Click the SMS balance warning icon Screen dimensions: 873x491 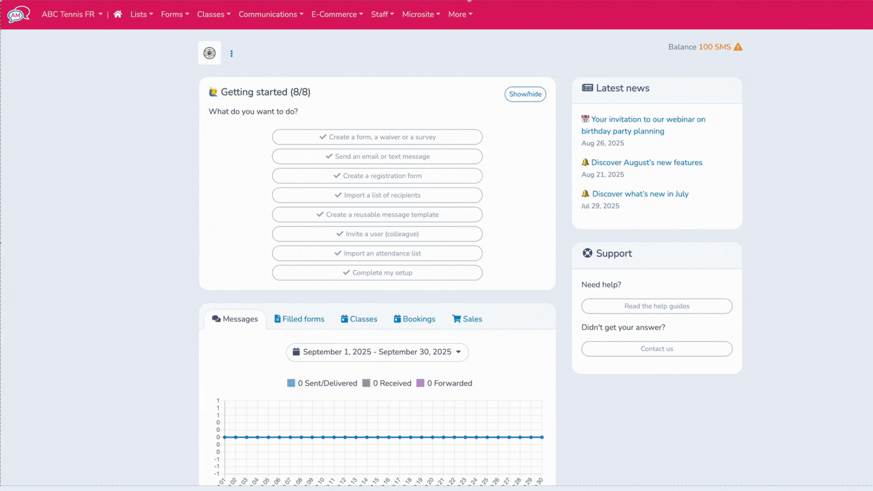click(738, 47)
